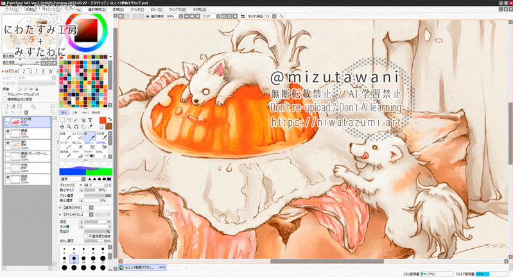Image resolution: width=513 pixels, height=277 pixels.
Task: Choose the マーカー marker tool
Action: pos(65,146)
